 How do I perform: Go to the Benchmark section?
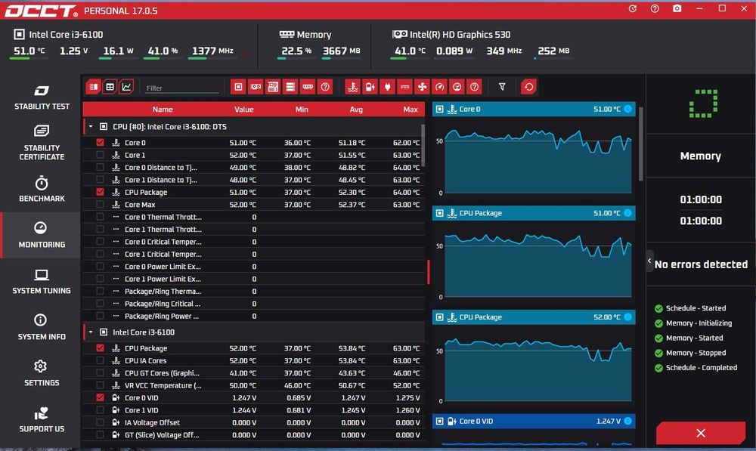pyautogui.click(x=42, y=190)
